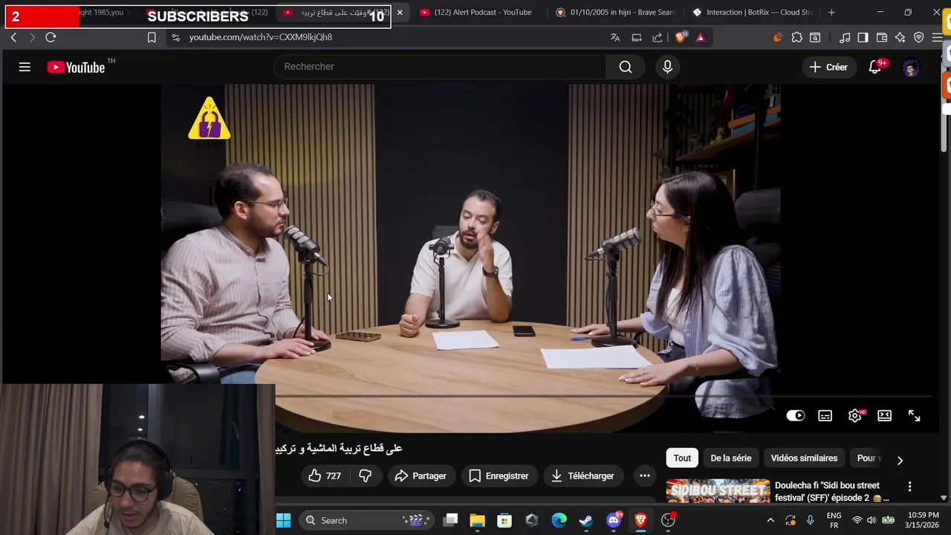This screenshot has width=951, height=535.
Task: Click the youtube.com address bar
Action: (386, 37)
